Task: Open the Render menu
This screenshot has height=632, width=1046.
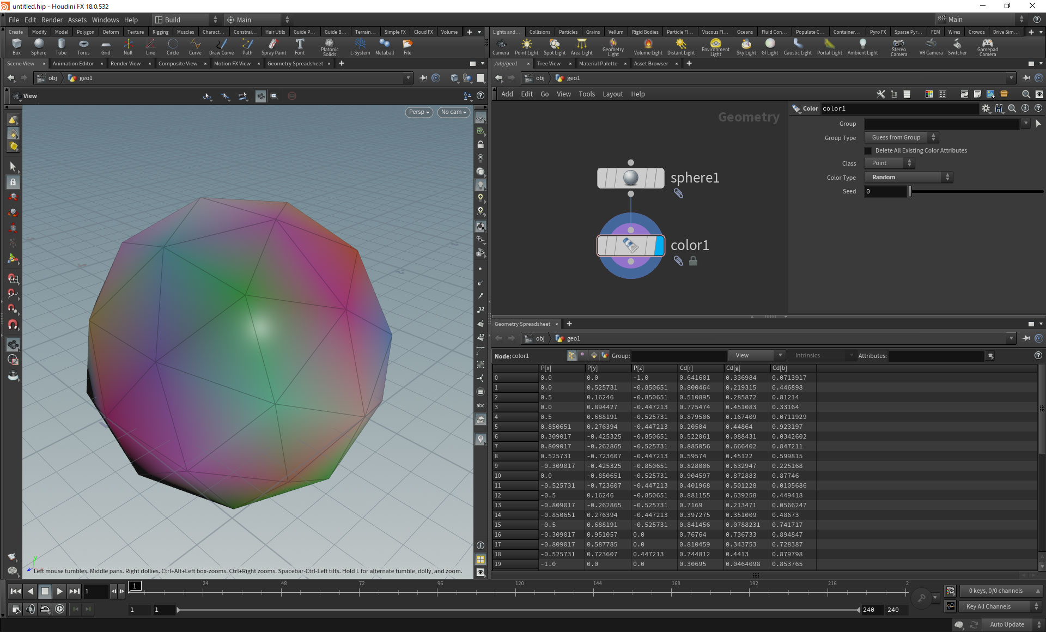Action: (x=52, y=20)
